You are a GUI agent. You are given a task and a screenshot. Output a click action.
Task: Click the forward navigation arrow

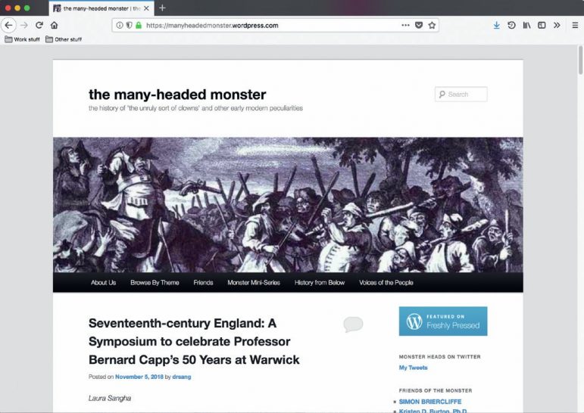click(x=24, y=25)
